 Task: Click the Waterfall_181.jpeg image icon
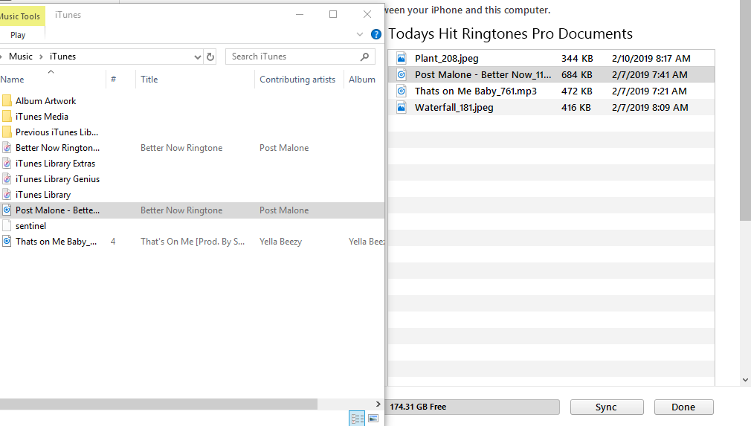coord(402,107)
